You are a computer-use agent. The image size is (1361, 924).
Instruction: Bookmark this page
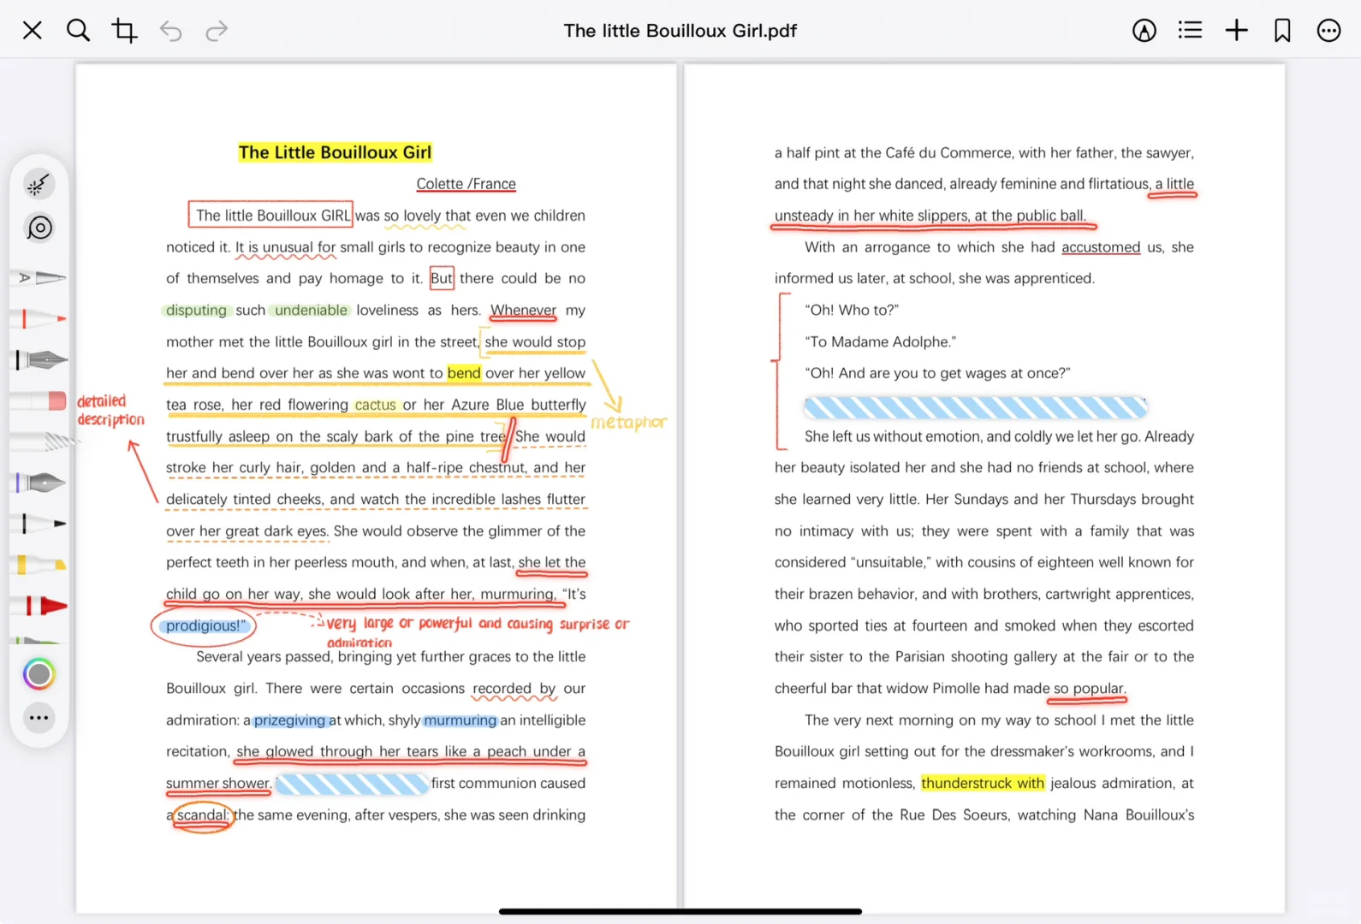pos(1282,31)
